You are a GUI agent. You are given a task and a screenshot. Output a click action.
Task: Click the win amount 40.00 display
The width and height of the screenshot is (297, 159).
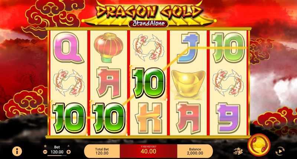[x=148, y=151]
